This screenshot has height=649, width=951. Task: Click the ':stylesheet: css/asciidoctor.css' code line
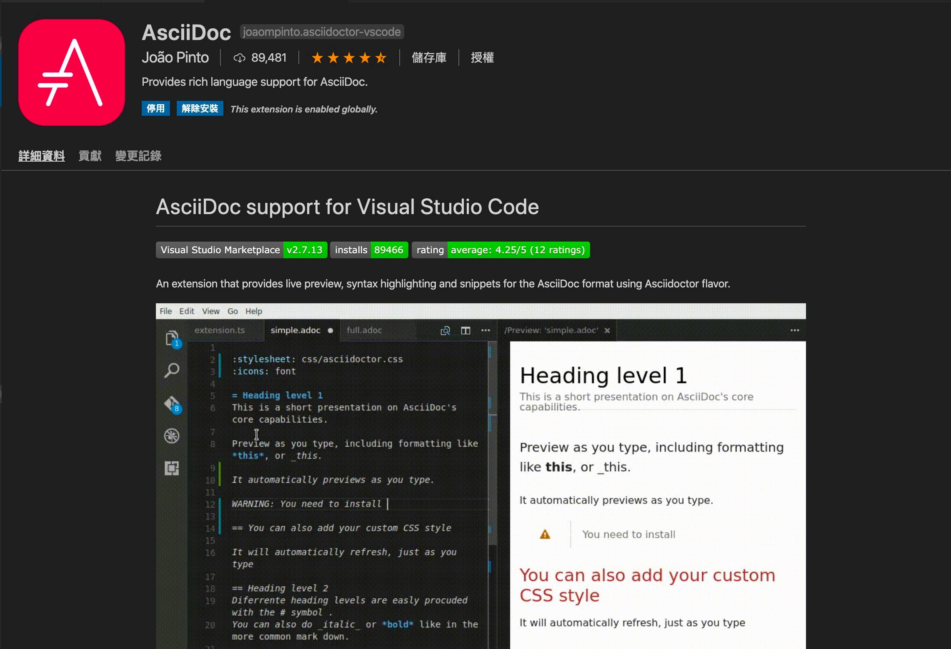tap(317, 359)
